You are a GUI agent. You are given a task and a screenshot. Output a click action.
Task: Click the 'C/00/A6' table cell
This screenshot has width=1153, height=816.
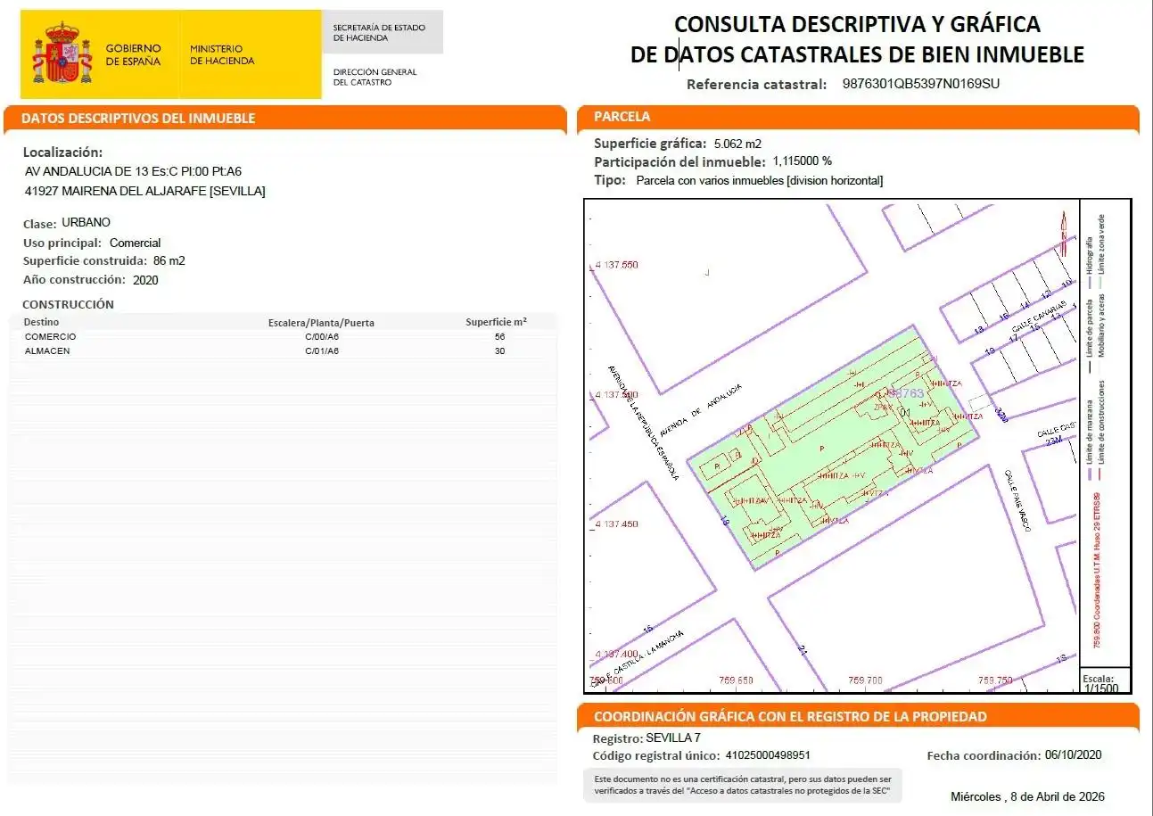click(x=322, y=337)
